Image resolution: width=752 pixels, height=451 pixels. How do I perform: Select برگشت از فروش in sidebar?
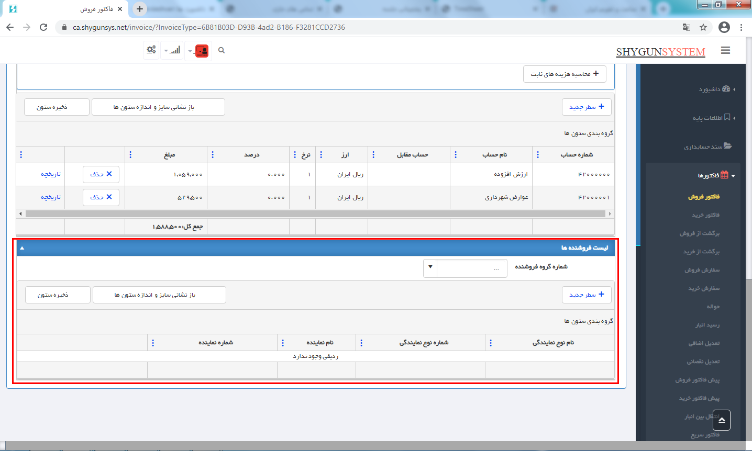pos(699,233)
